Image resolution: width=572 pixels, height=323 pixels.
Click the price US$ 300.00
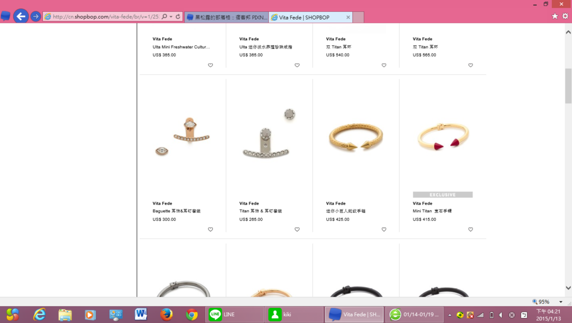click(164, 220)
